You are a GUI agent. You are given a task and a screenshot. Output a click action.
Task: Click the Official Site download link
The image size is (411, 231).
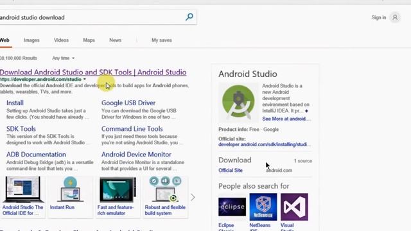pyautogui.click(x=231, y=170)
